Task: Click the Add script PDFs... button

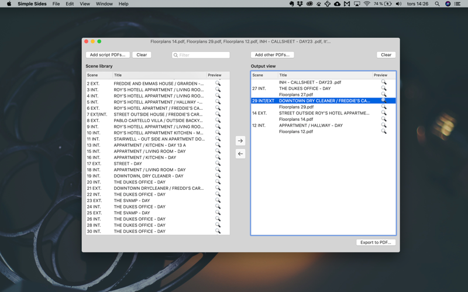Action: pyautogui.click(x=108, y=55)
